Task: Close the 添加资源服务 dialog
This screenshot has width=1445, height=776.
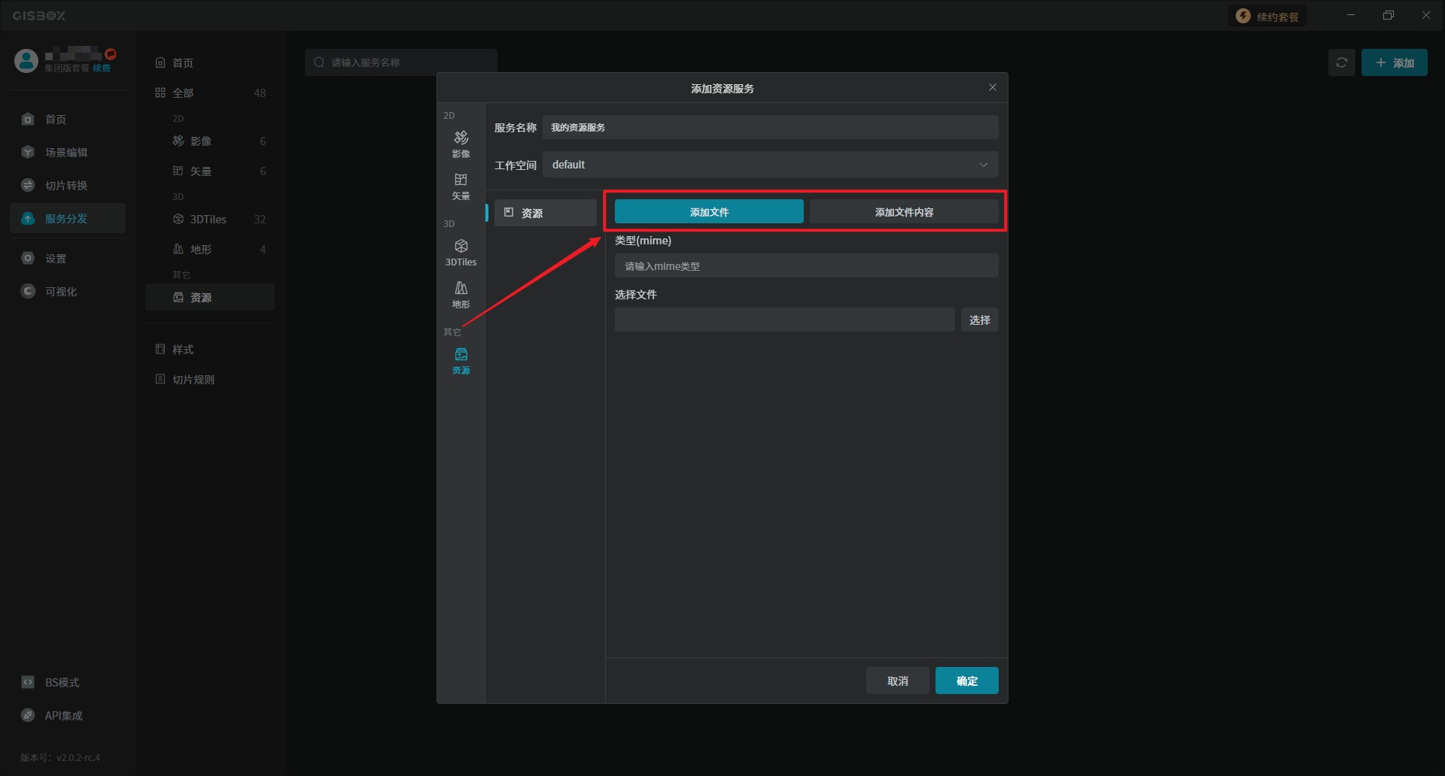Action: pos(992,88)
